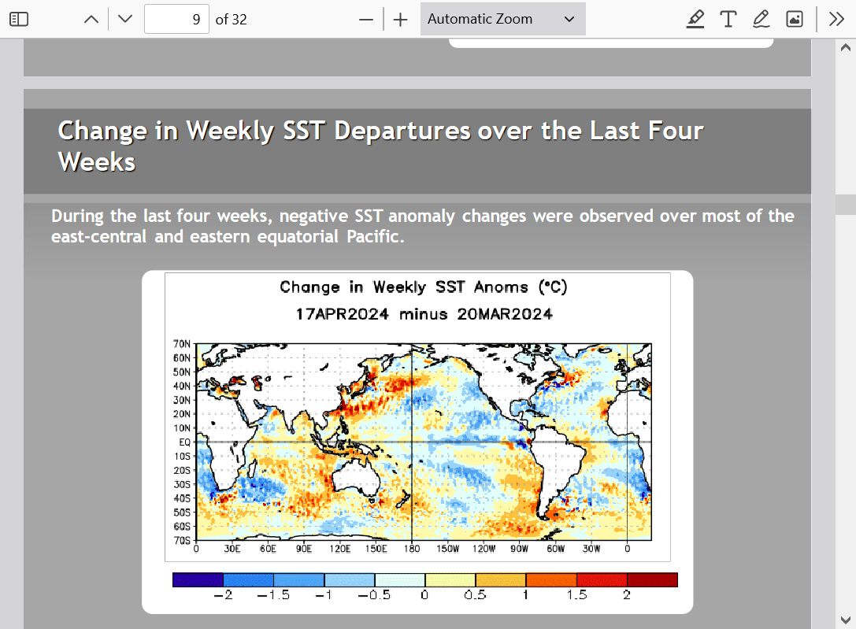The width and height of the screenshot is (856, 629).
Task: Click the 'Change in Weekly SST Anoms' chart title
Action: [x=423, y=287]
